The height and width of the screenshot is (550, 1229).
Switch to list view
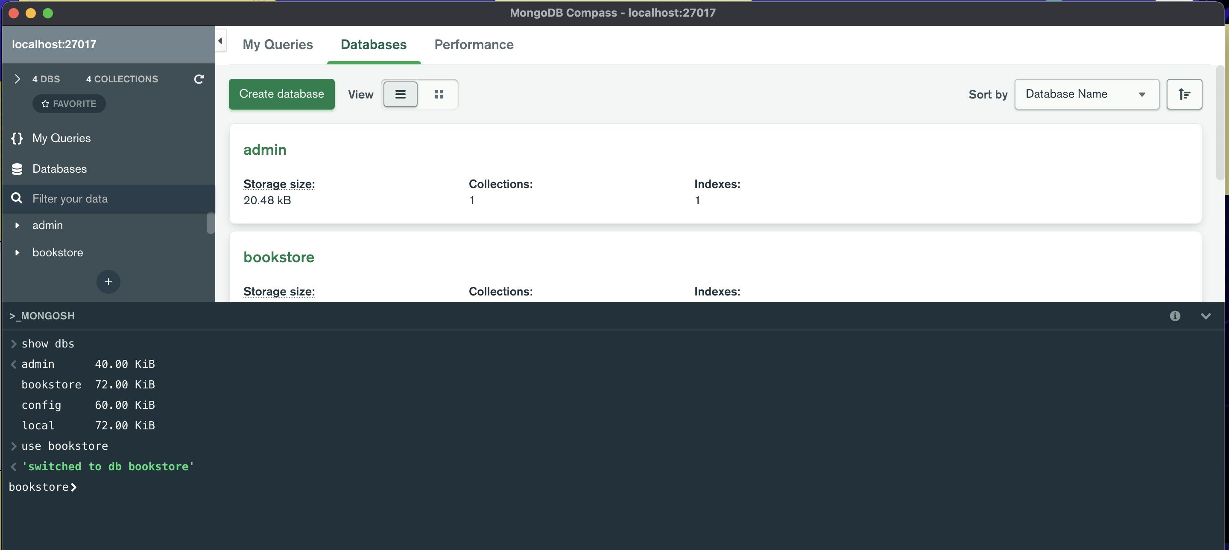pos(400,94)
